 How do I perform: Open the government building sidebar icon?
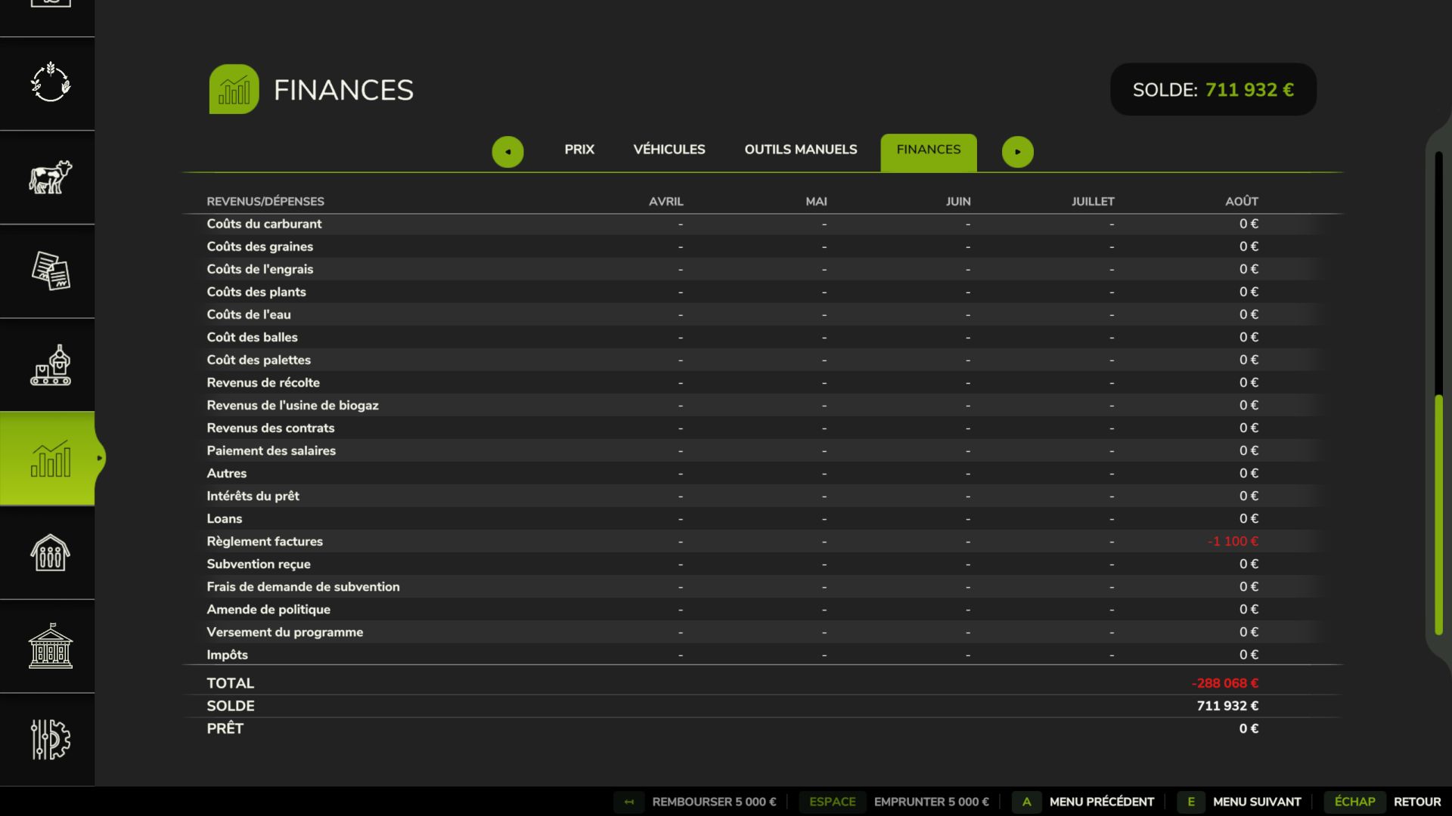[x=50, y=646]
